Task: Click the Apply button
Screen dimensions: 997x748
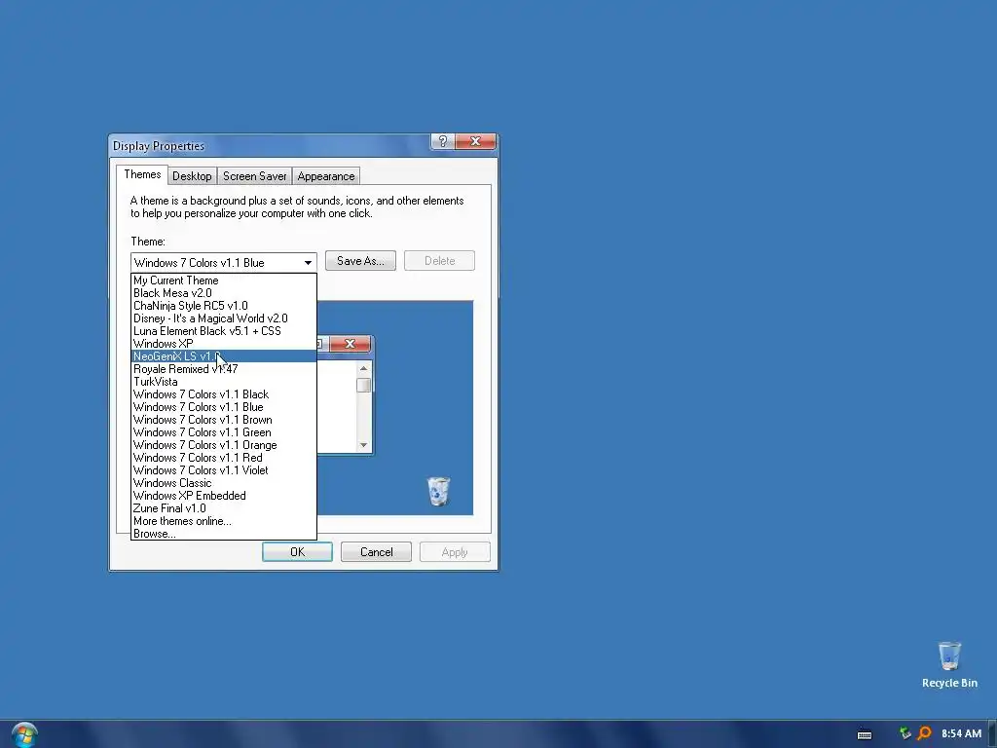Action: tap(455, 552)
